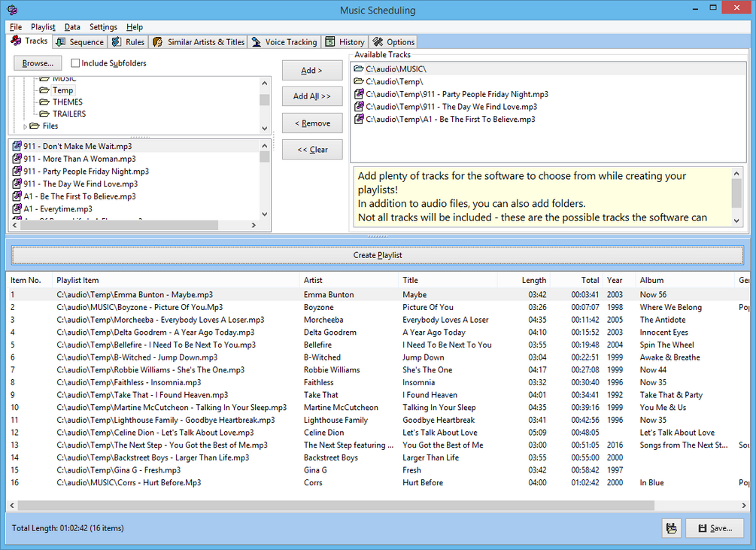Select 911 - The Day We Find Love.mp3 in file list

80,184
